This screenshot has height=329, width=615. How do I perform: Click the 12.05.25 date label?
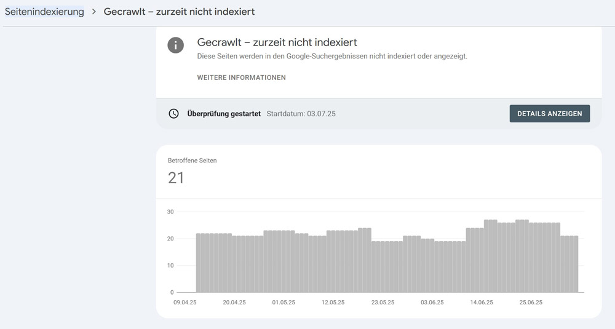click(x=333, y=303)
